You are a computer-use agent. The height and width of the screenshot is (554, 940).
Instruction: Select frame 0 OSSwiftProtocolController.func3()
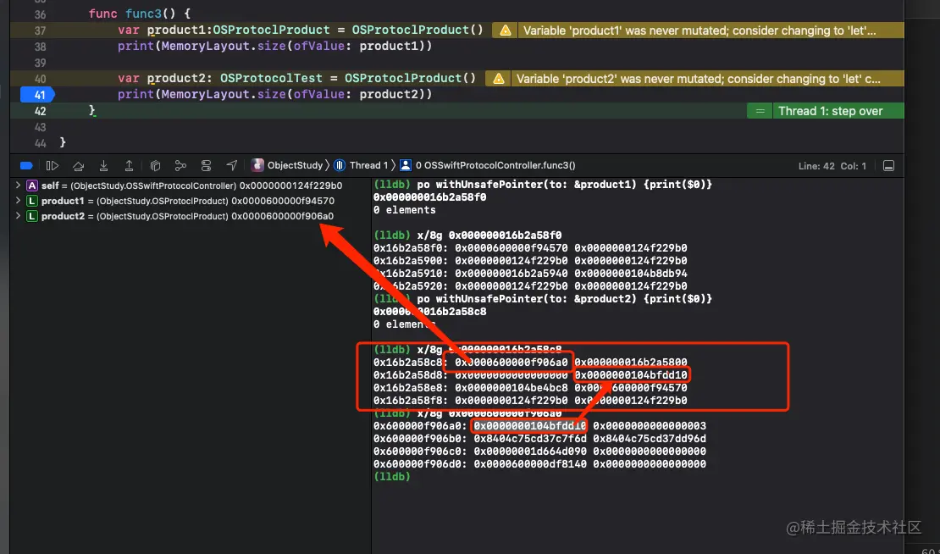pyautogui.click(x=488, y=165)
